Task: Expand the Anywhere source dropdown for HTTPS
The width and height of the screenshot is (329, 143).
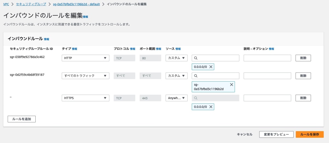Action: tap(177, 98)
